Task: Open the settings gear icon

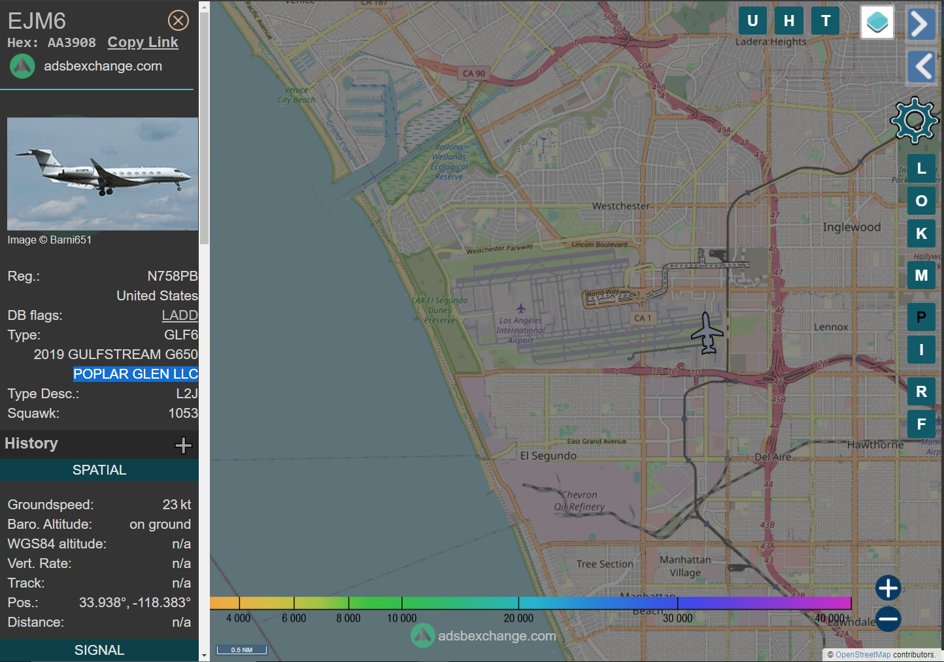Action: coord(915,120)
